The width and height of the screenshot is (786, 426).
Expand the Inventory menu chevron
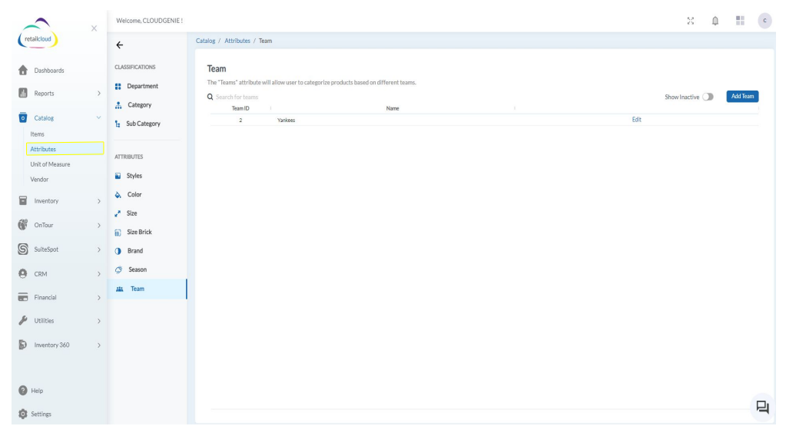click(99, 201)
